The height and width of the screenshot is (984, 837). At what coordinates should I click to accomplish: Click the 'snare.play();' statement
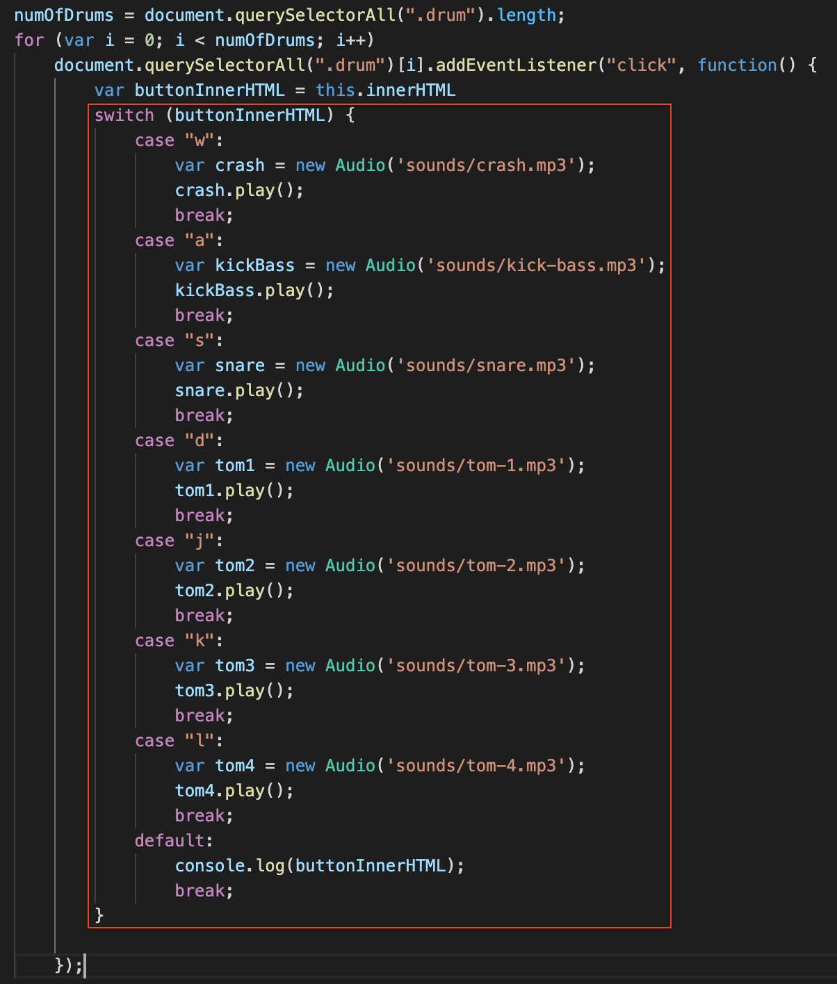point(240,391)
